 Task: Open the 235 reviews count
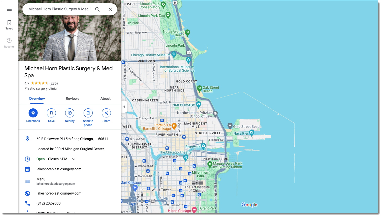[x=54, y=83]
